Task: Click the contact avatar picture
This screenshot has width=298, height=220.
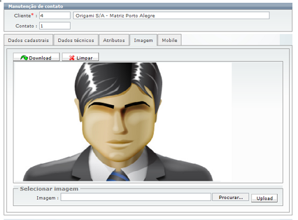Action: click(118, 122)
